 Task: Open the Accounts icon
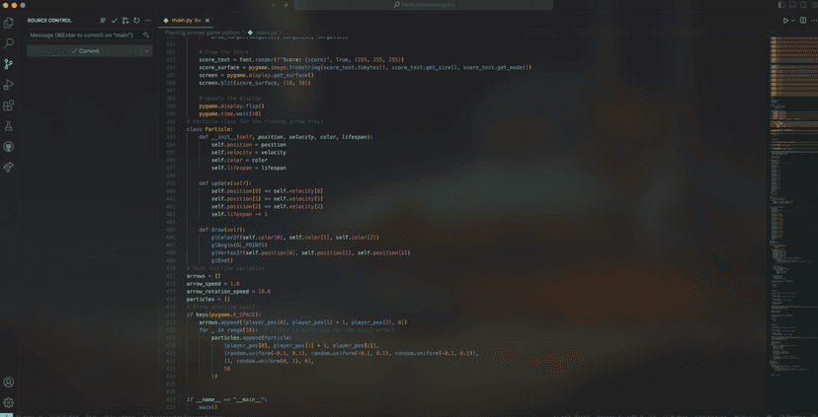(9, 382)
